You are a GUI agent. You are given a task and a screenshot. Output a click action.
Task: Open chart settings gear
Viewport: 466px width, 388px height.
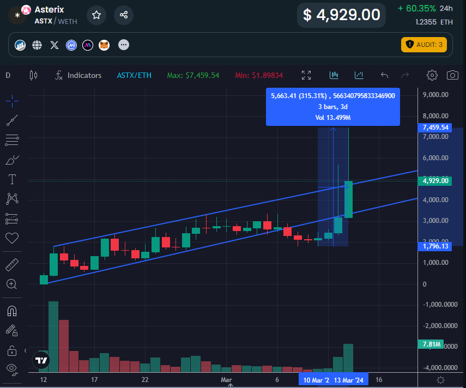pos(432,75)
